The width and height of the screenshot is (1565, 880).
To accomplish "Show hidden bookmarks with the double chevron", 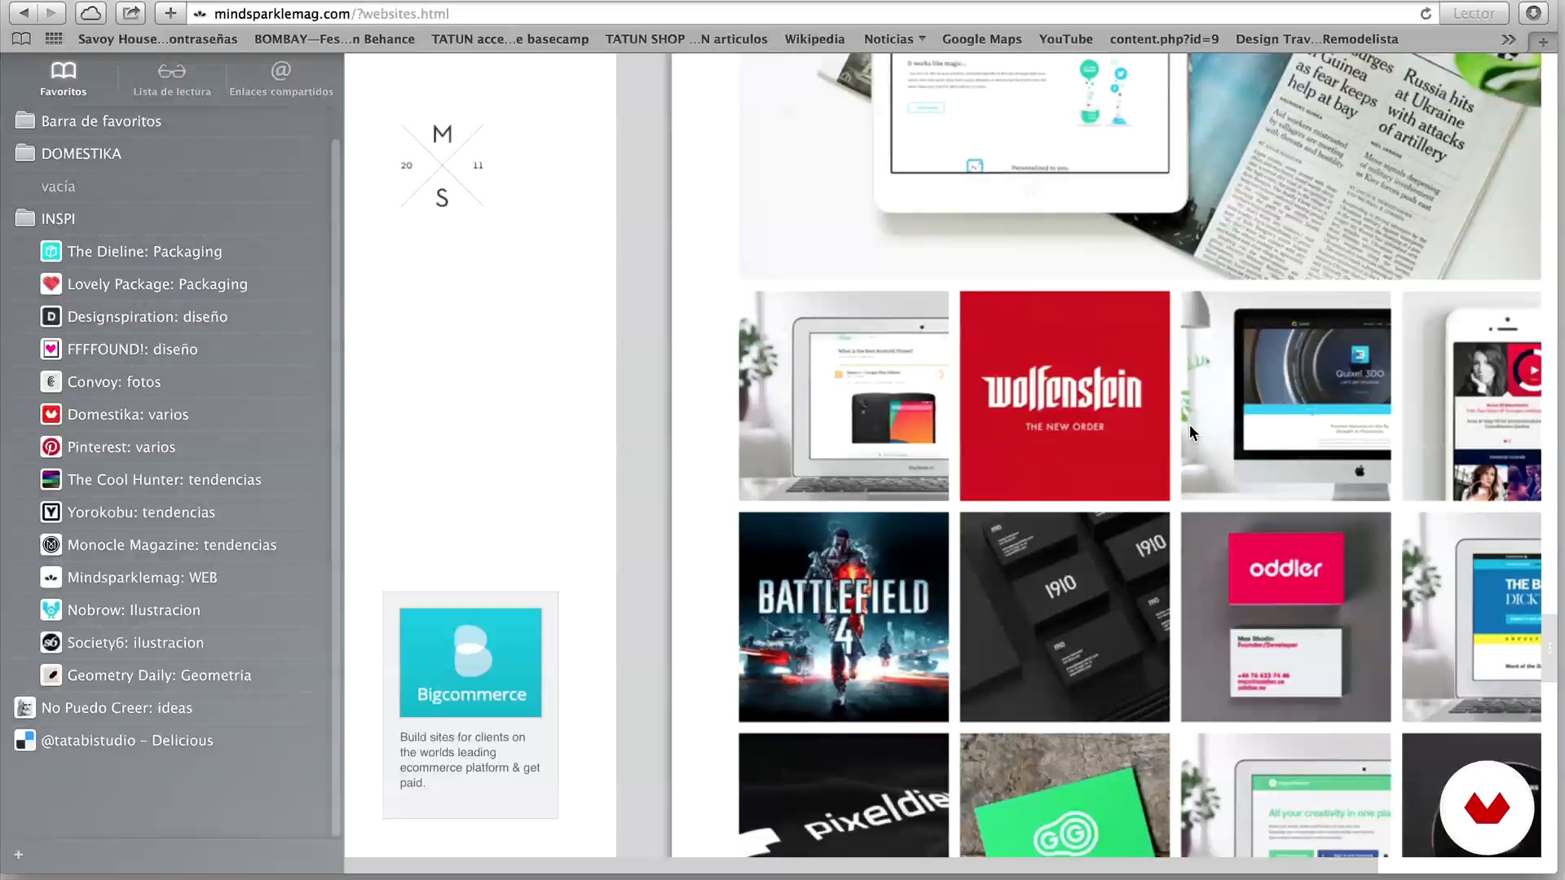I will tap(1509, 39).
